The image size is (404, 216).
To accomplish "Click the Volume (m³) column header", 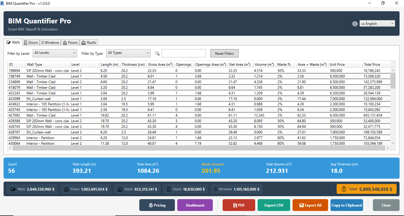I will point(264,65).
